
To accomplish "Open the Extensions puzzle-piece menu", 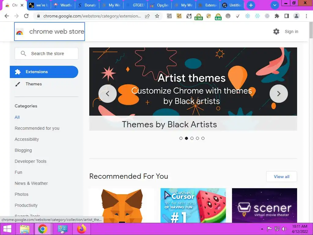I will click(x=277, y=16).
